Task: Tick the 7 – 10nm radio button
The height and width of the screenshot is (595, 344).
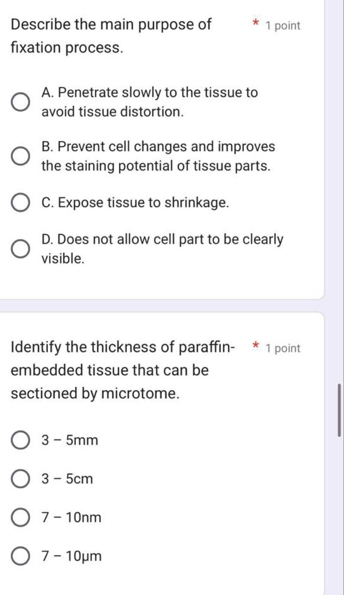Action: [21, 518]
